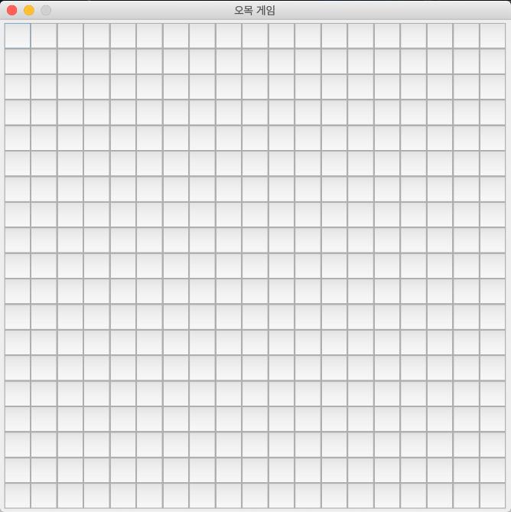The width and height of the screenshot is (511, 512).
Task: Click cell in row 10, column 16
Action: (413, 266)
